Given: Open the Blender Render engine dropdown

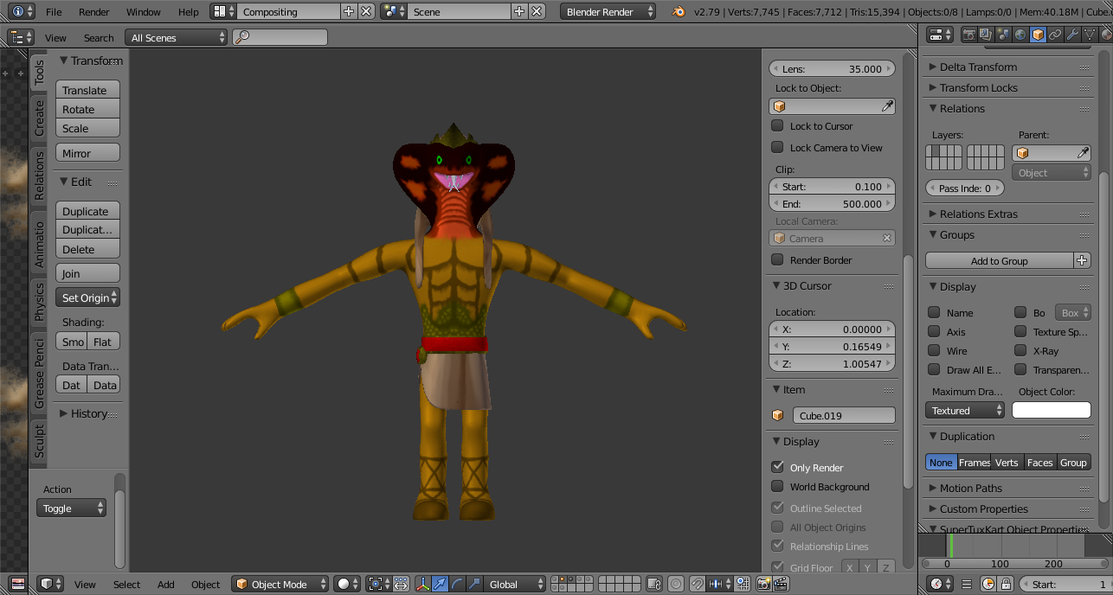Looking at the screenshot, I should tap(609, 12).
